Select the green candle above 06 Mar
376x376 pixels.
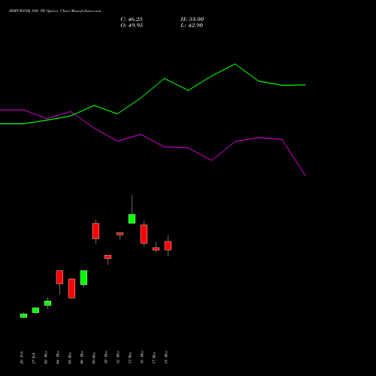pyautogui.click(x=83, y=277)
